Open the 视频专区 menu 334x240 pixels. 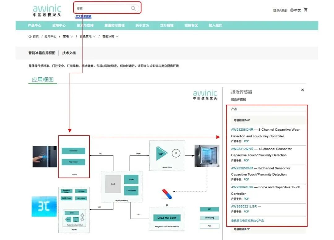191,25
